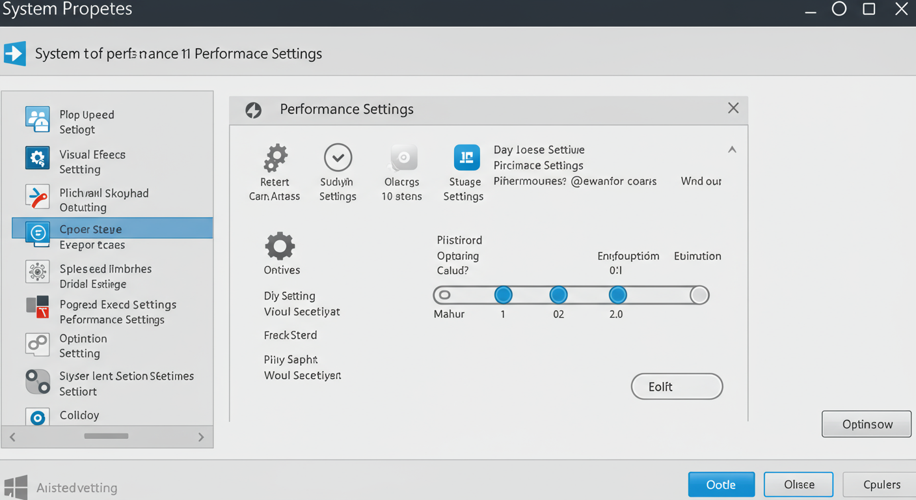Screen dimensions: 916x500
Task: Click the sidebar scroll right arrow
Action: coord(201,437)
